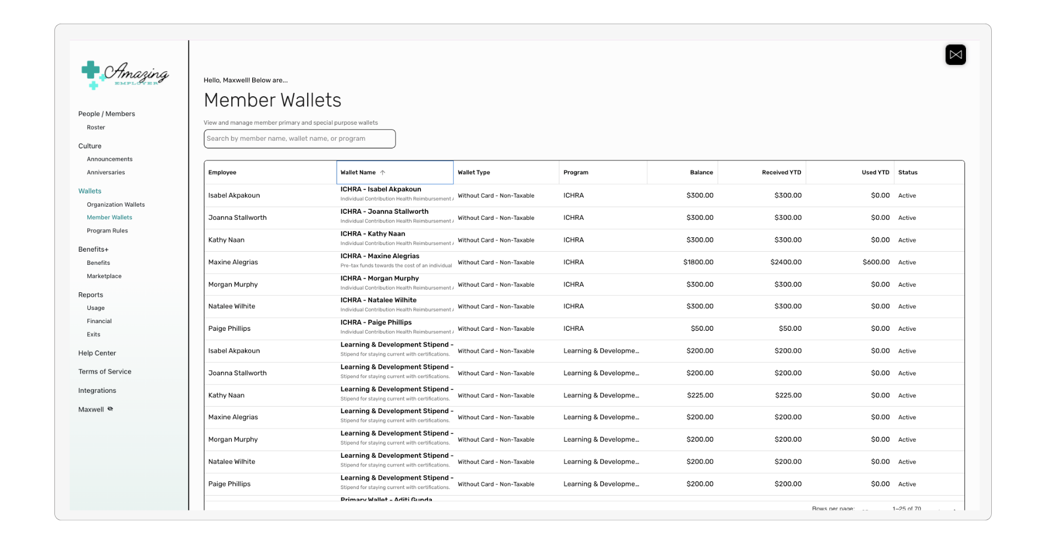Focus the member wallet search field
This screenshot has height=544, width=1055.
tap(299, 139)
